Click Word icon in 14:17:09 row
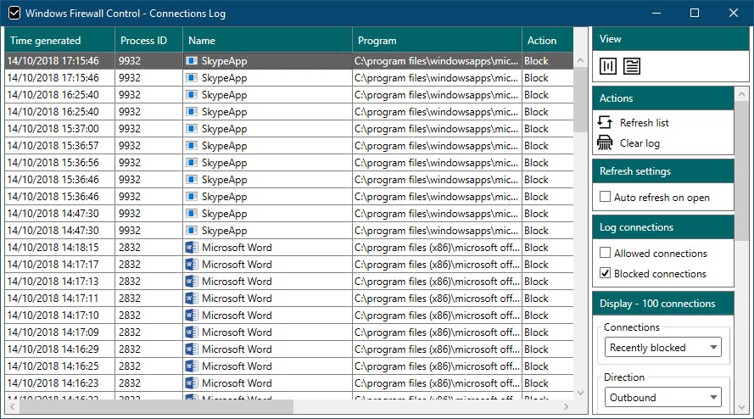This screenshot has width=754, height=419. tap(192, 332)
